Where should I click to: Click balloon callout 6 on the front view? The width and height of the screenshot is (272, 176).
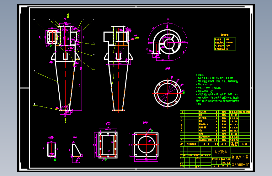94,54
